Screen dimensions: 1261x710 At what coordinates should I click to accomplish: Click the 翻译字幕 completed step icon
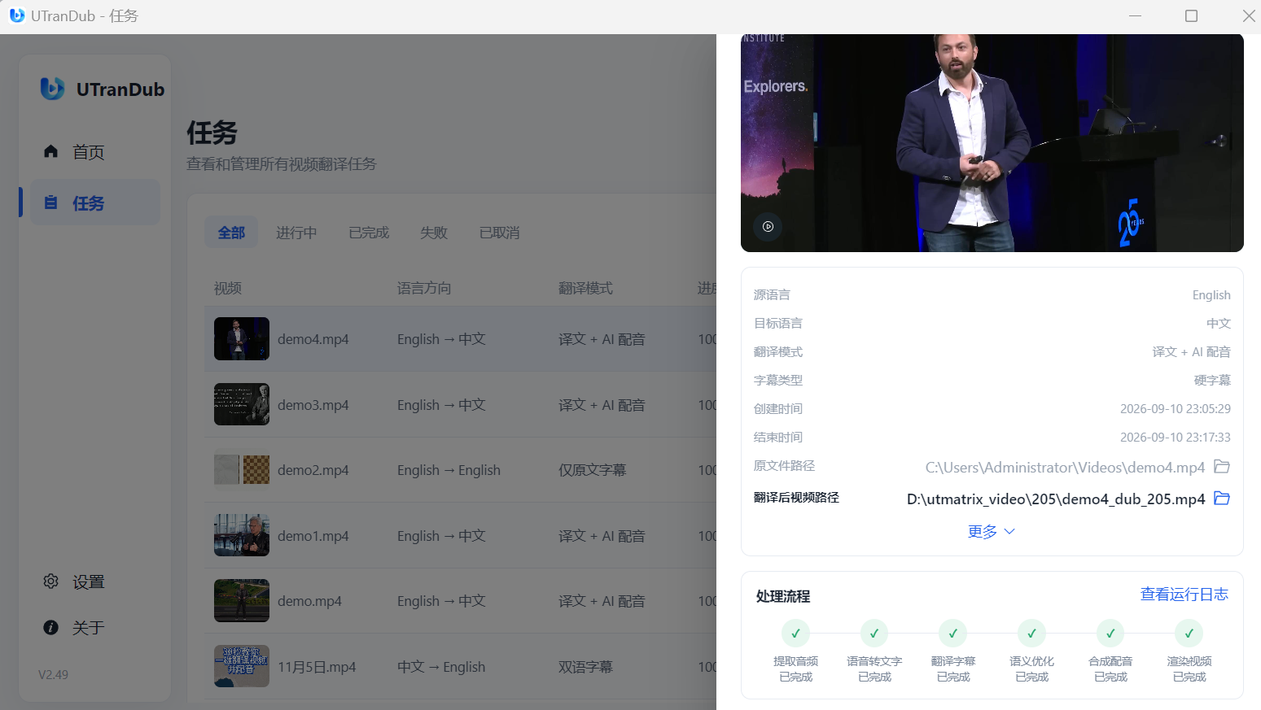tap(952, 633)
